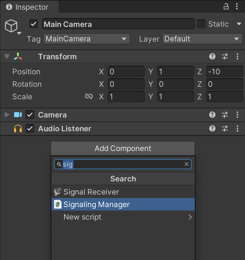Open Transform component more options menu
This screenshot has height=260, width=245.
237,57
